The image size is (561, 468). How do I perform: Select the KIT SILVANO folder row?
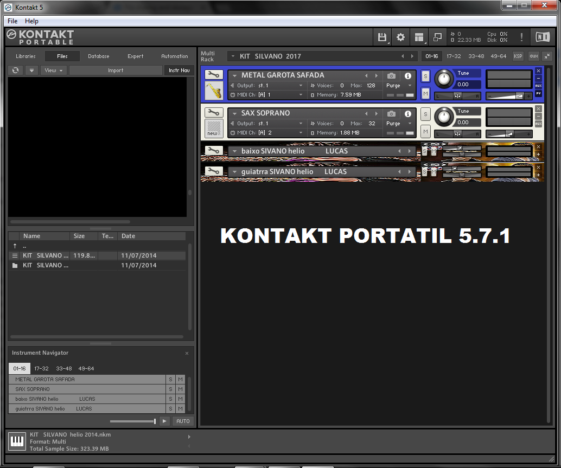tap(97, 265)
